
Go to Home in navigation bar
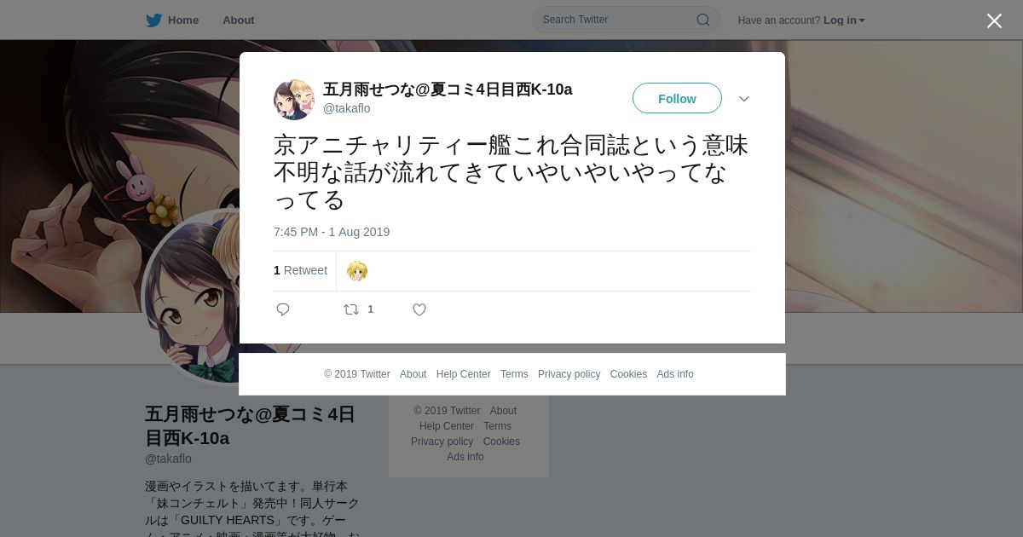[183, 20]
